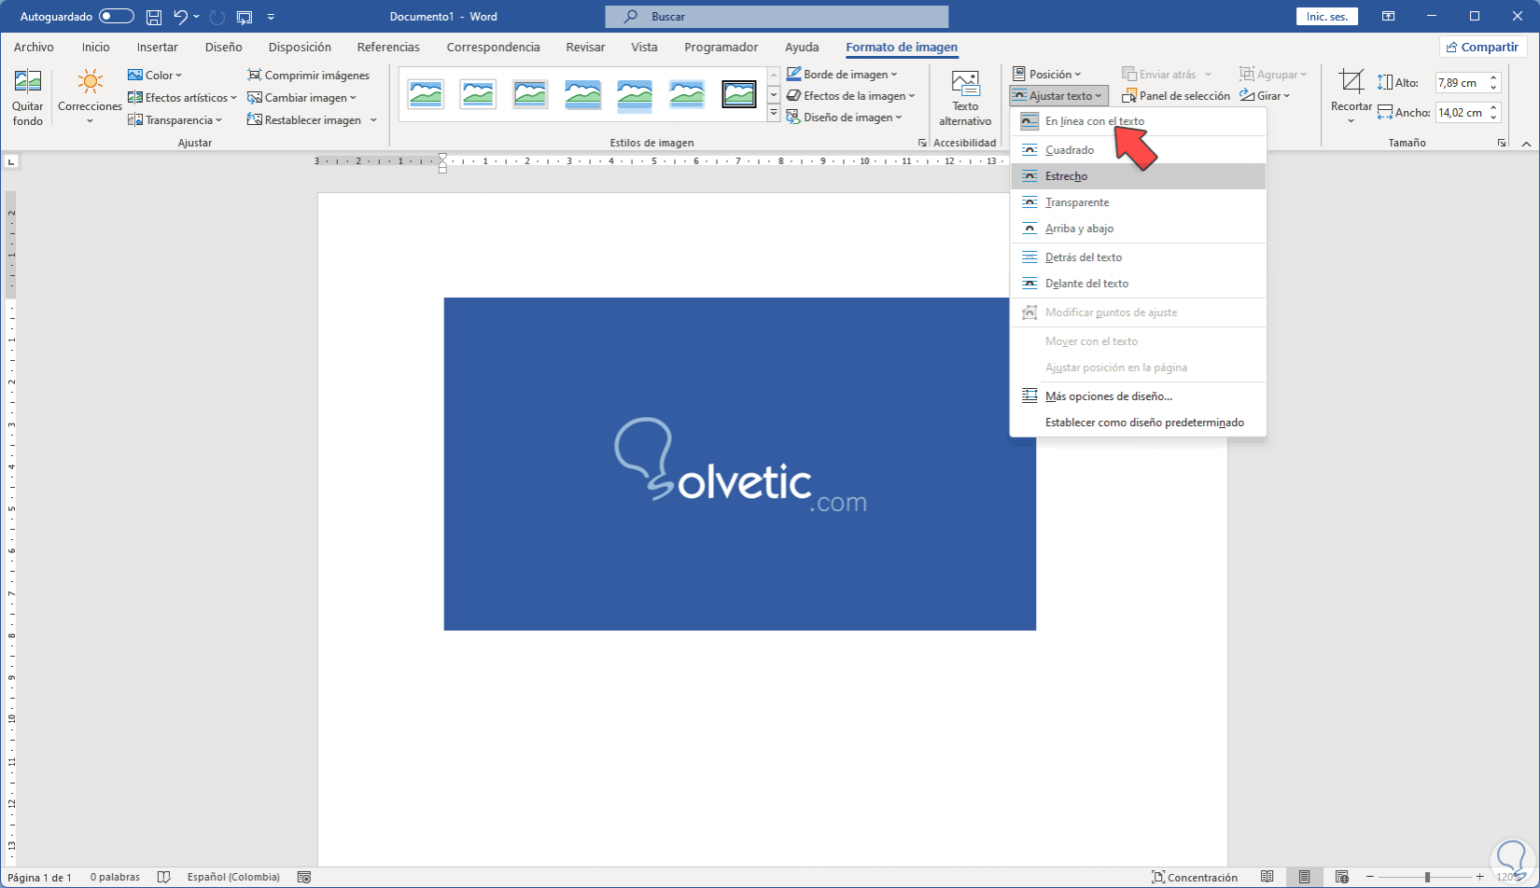This screenshot has width=1540, height=888.
Task: Decrease the Ancho width value
Action: [1493, 118]
